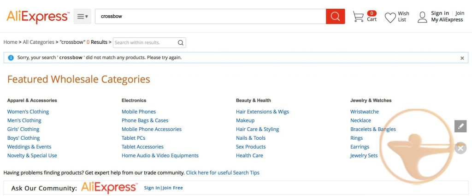Click the My AliExpress user profile icon
Viewport: 472px width, 196px height.
[422, 17]
